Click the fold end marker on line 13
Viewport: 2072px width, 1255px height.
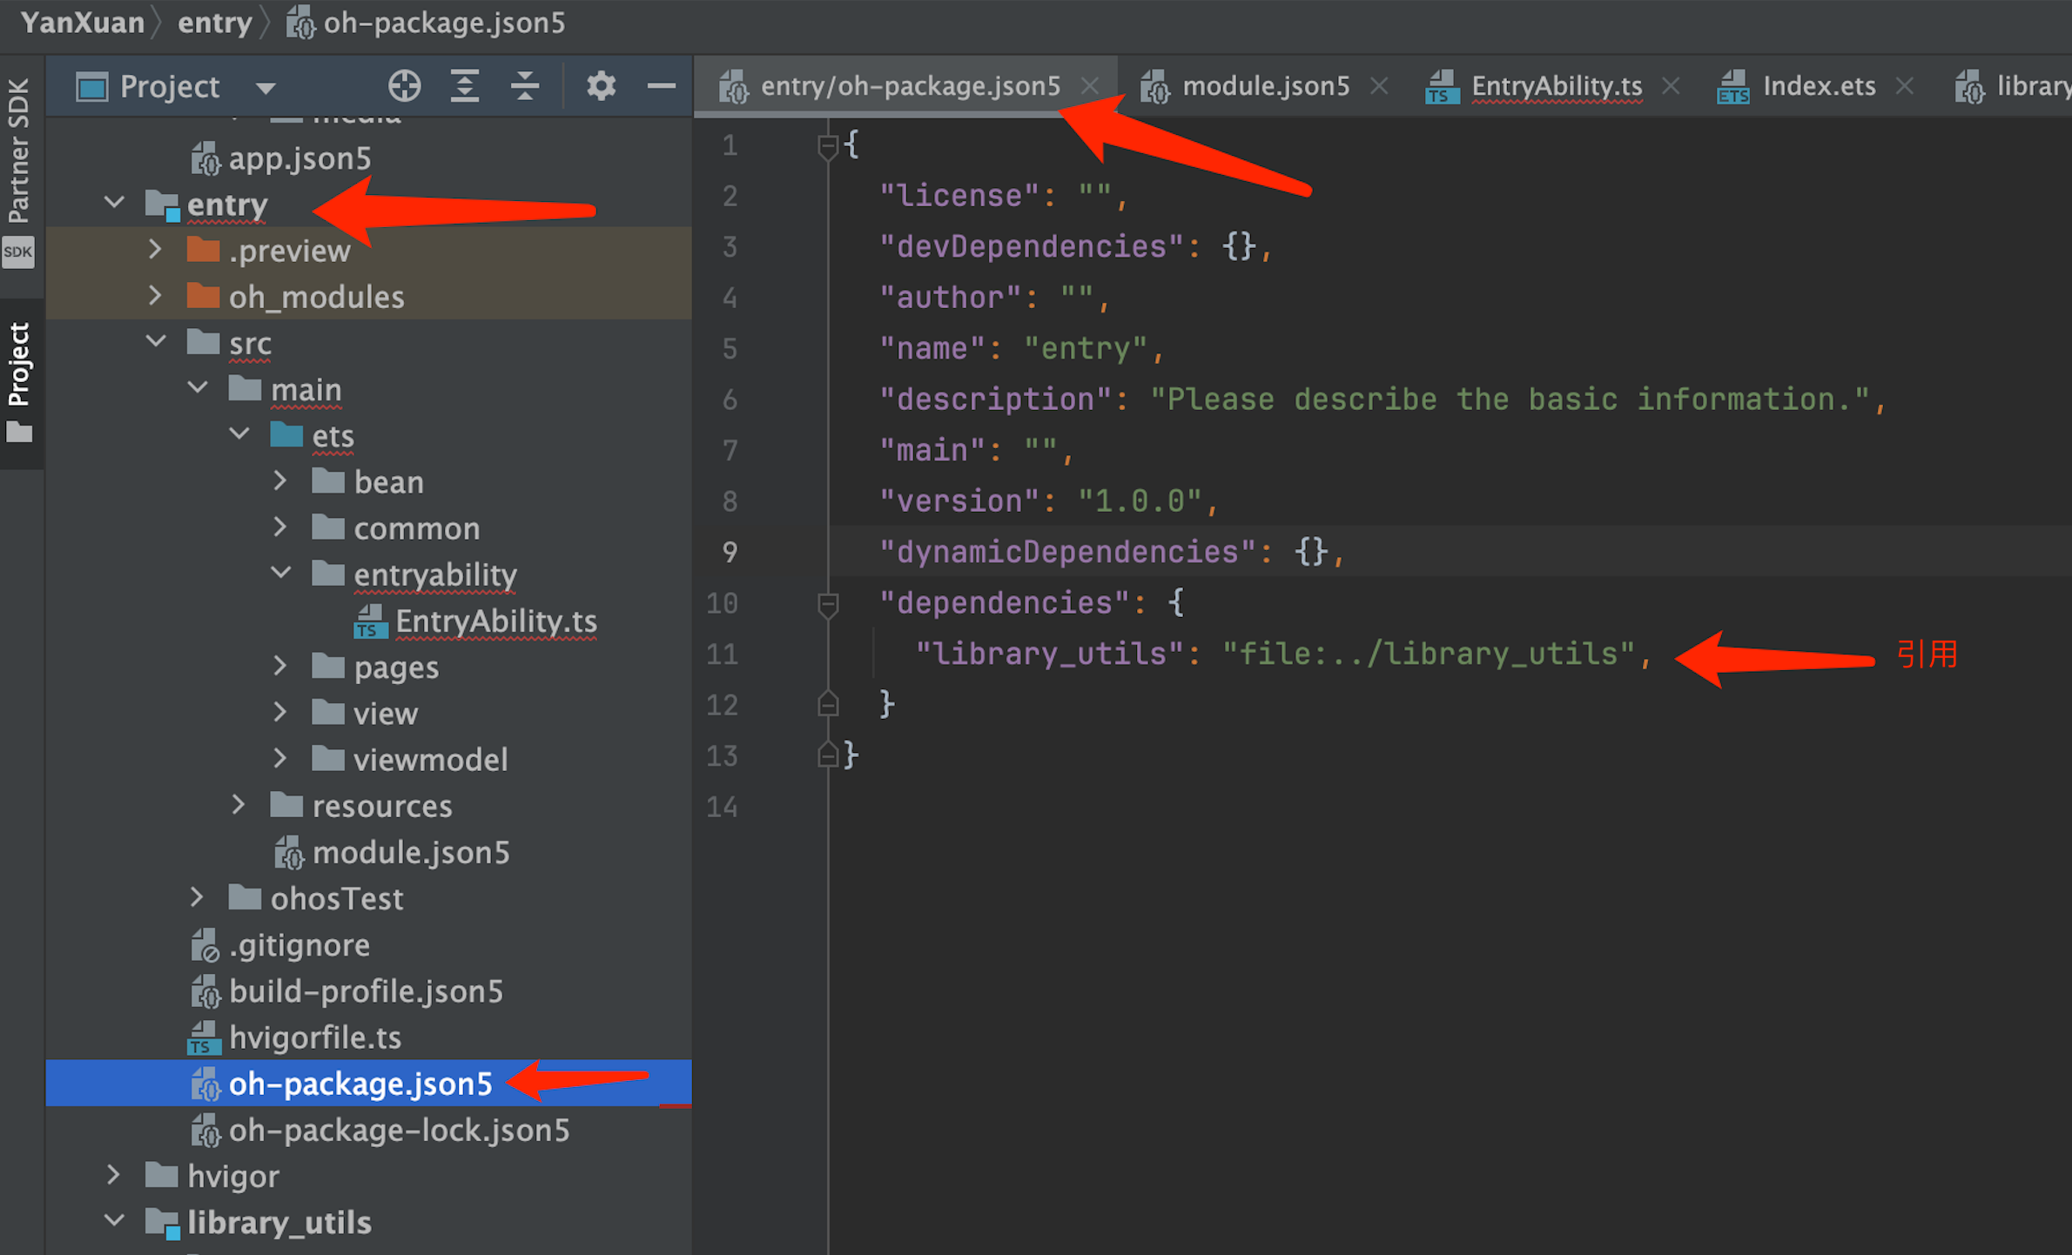[828, 755]
